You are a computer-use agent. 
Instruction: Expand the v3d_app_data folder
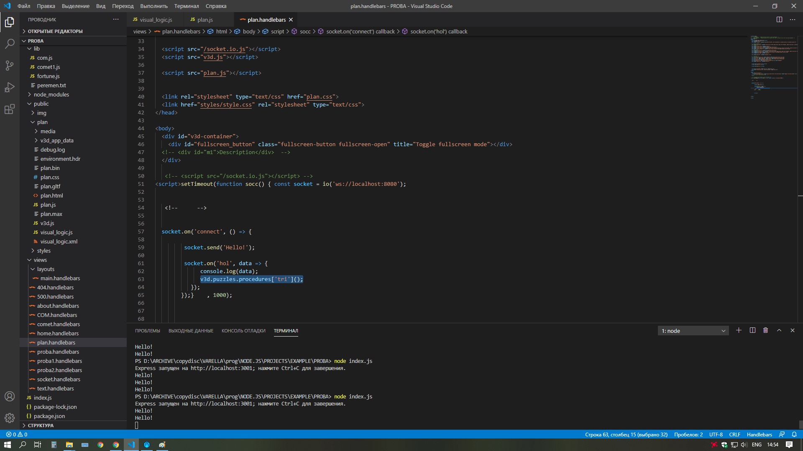pyautogui.click(x=73, y=140)
